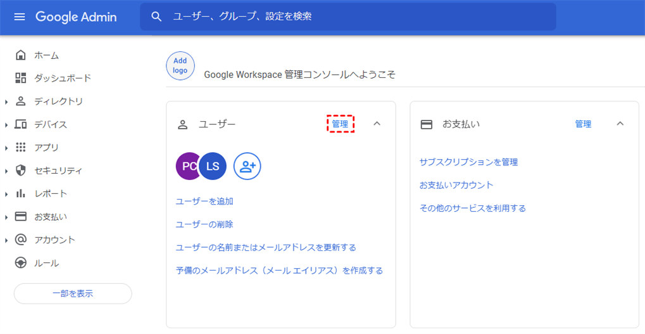Focus the user, group, settings search field
The image size is (645, 334).
[x=348, y=16]
